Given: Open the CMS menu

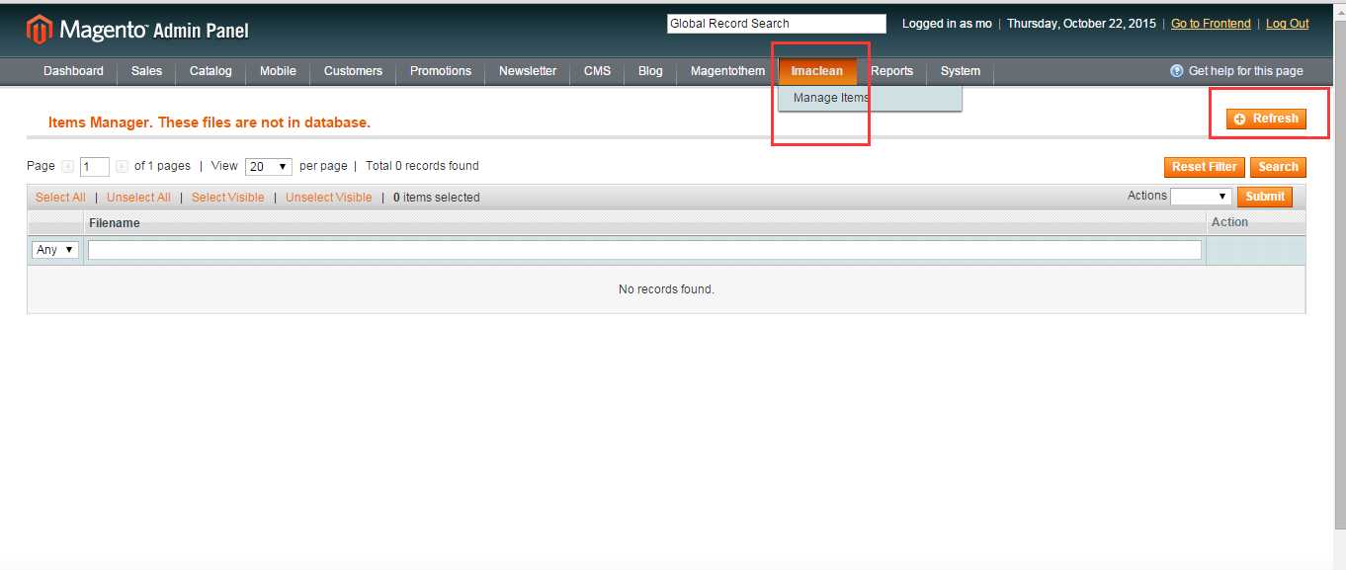Looking at the screenshot, I should (597, 71).
